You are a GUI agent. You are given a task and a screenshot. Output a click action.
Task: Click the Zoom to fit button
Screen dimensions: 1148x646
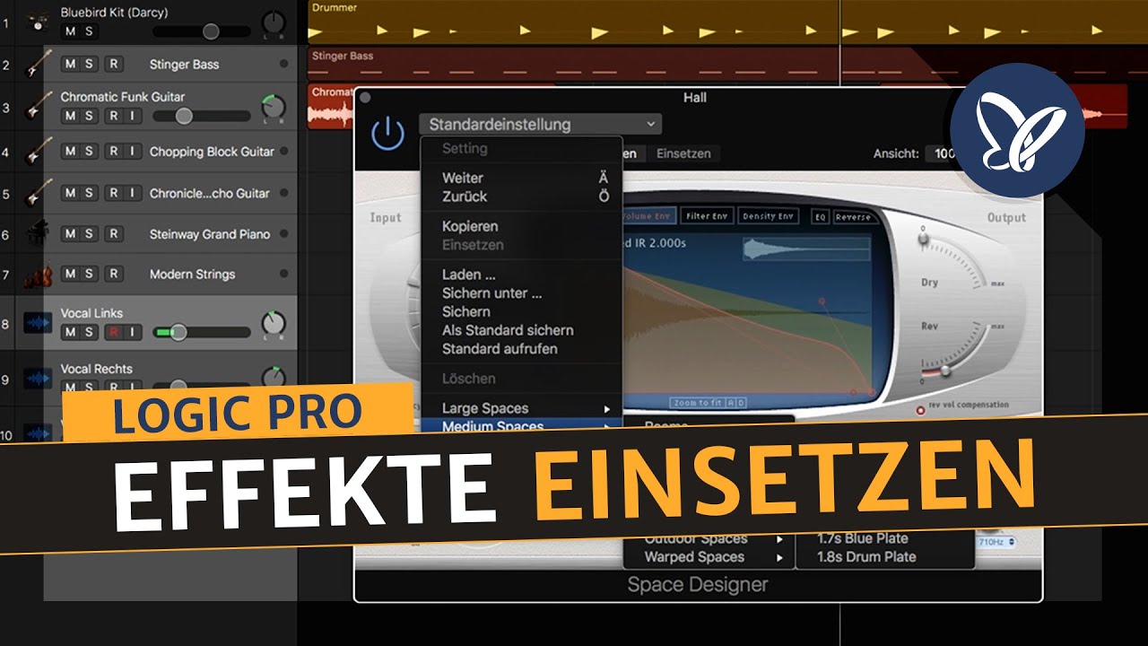coord(696,403)
